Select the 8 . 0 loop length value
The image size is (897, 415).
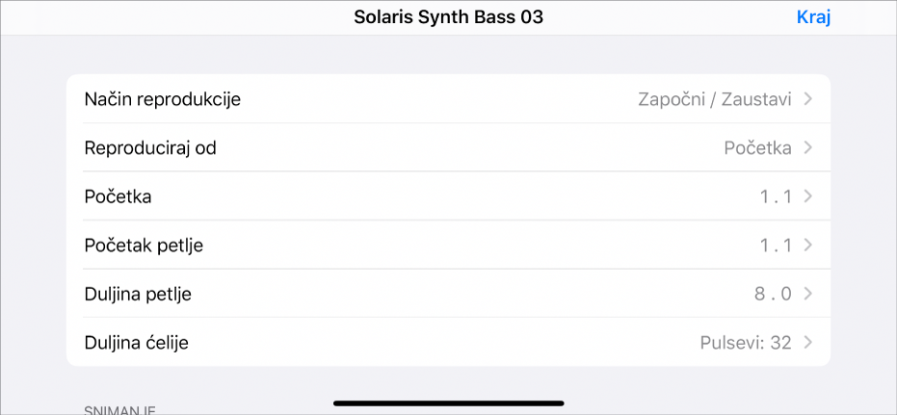coord(774,294)
